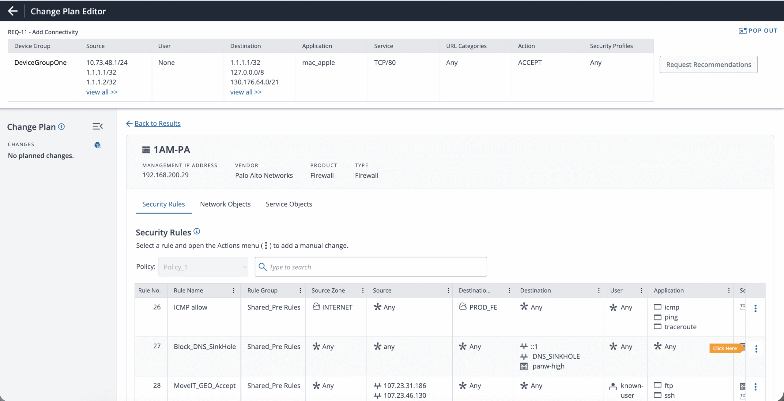Open the Policy_1 dropdown
The width and height of the screenshot is (784, 401).
tap(203, 267)
